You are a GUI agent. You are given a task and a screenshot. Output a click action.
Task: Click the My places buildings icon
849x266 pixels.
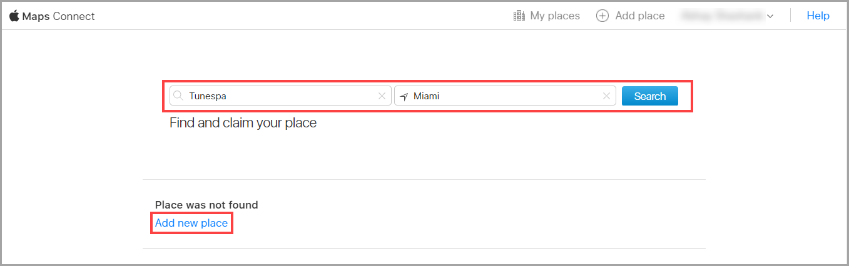tap(519, 16)
